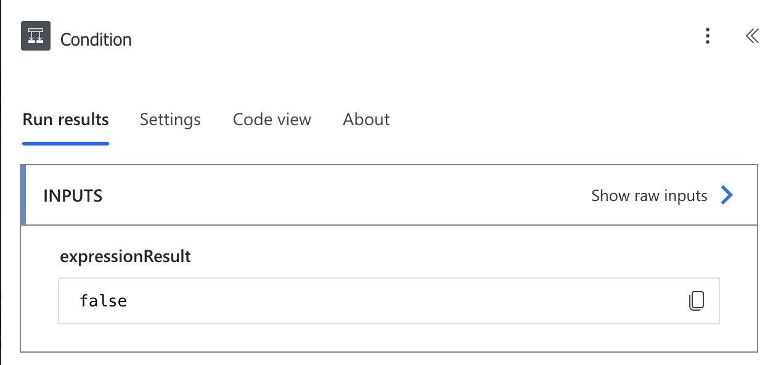Collapse the panel with double chevron icon
The height and width of the screenshot is (365, 773).
pyautogui.click(x=752, y=36)
